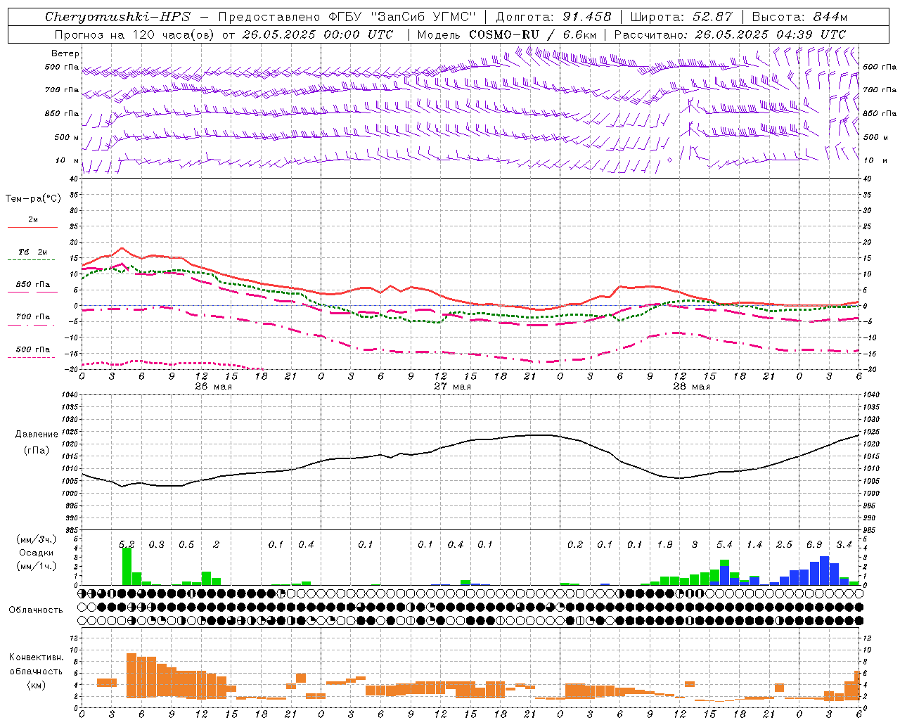Click 'Прогноз на 120 часа(ов)' forecast header
900x720 pixels.
tap(134, 34)
